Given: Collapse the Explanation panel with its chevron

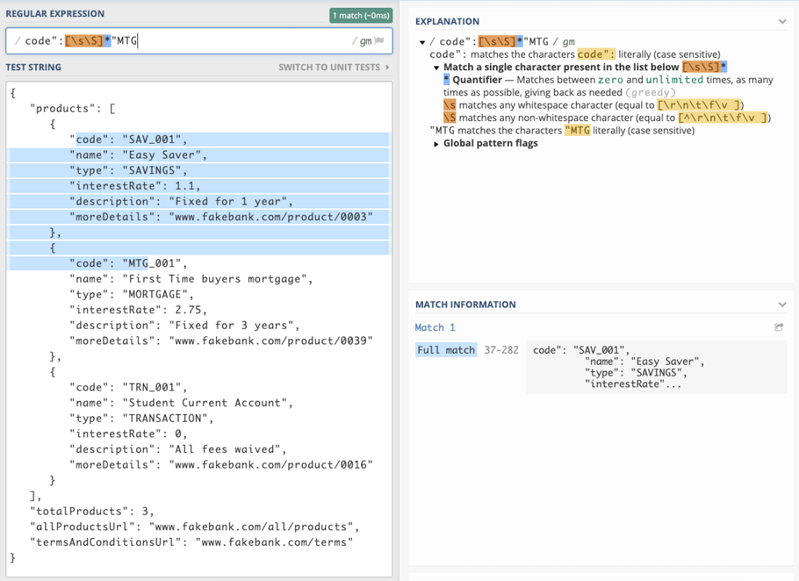Looking at the screenshot, I should (x=783, y=22).
